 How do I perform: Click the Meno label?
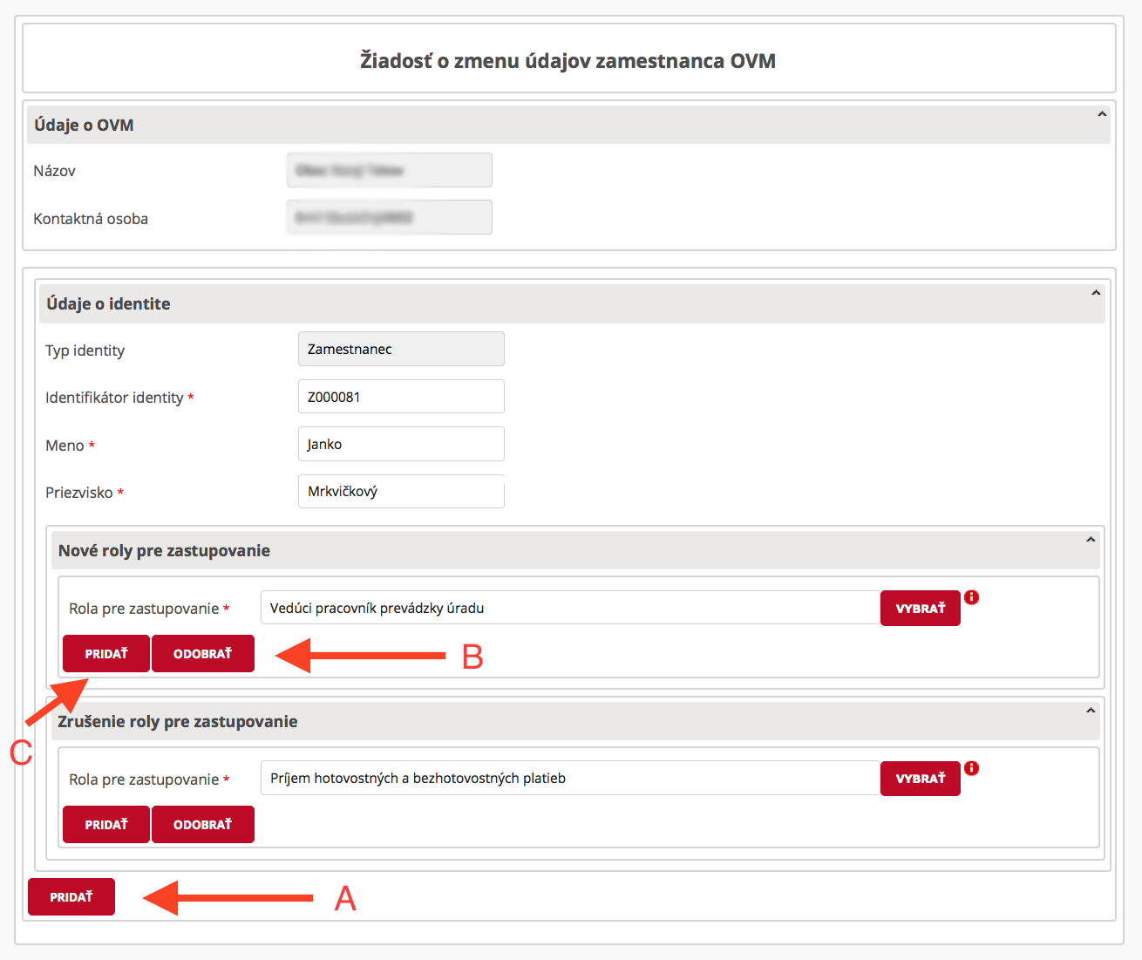[65, 446]
